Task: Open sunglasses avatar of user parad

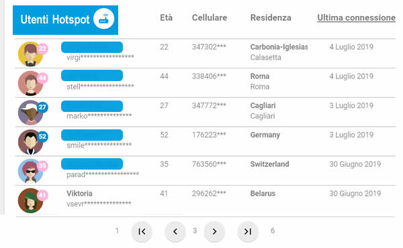Action: 31,171
